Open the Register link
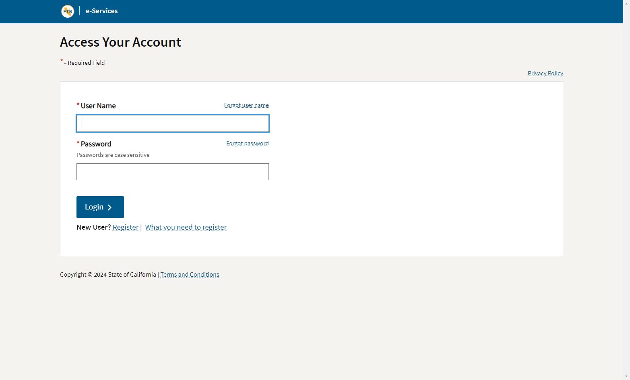The image size is (630, 380). click(126, 227)
